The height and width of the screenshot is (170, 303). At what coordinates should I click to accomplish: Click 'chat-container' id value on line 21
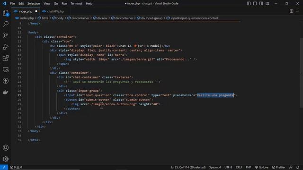[x=86, y=77]
